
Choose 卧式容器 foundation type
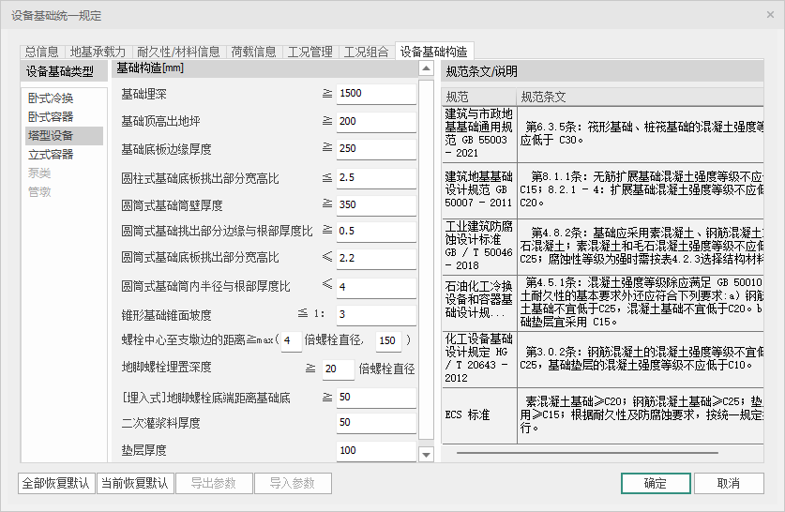click(x=51, y=117)
